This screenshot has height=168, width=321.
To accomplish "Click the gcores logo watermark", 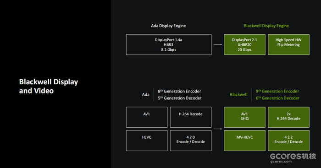I will 293,157.
